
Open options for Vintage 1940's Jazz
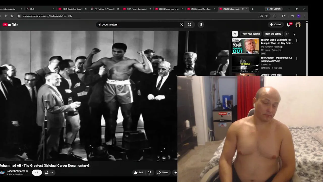click(297, 75)
